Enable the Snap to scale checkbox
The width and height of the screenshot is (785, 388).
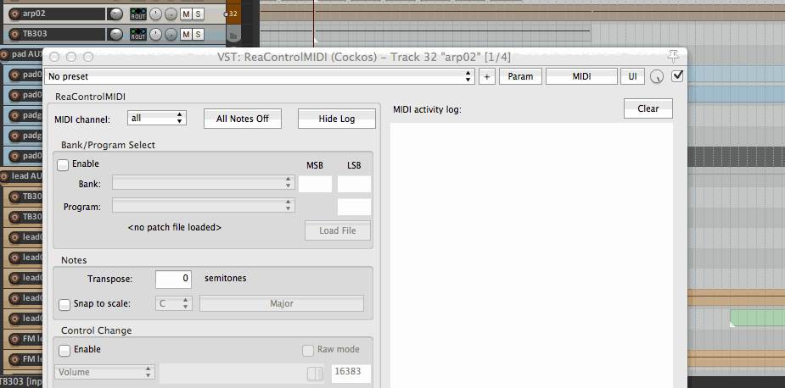[64, 304]
